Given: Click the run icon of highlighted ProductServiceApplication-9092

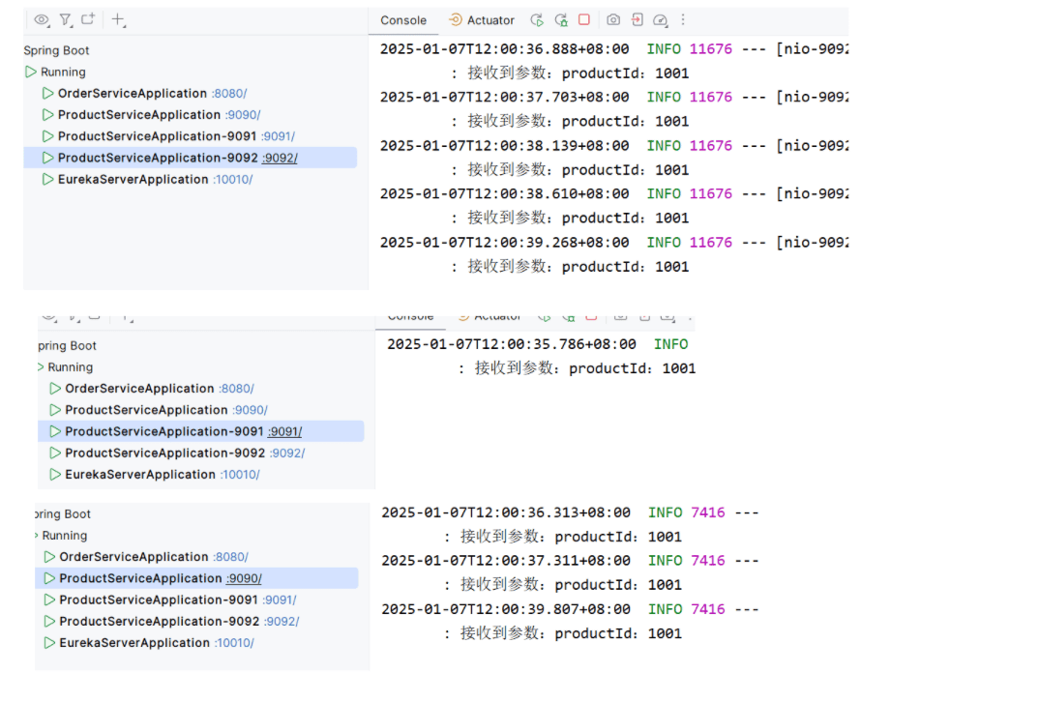Looking at the screenshot, I should point(47,158).
